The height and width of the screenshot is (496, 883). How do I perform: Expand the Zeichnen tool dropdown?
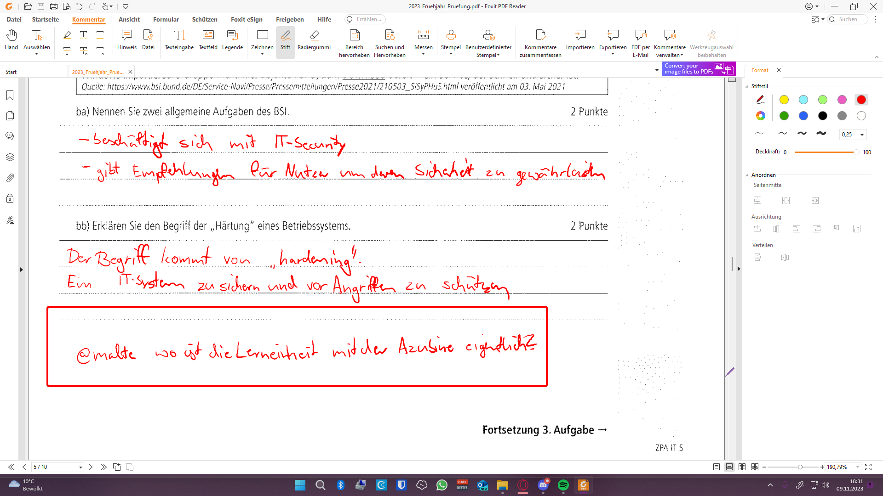[x=262, y=54]
